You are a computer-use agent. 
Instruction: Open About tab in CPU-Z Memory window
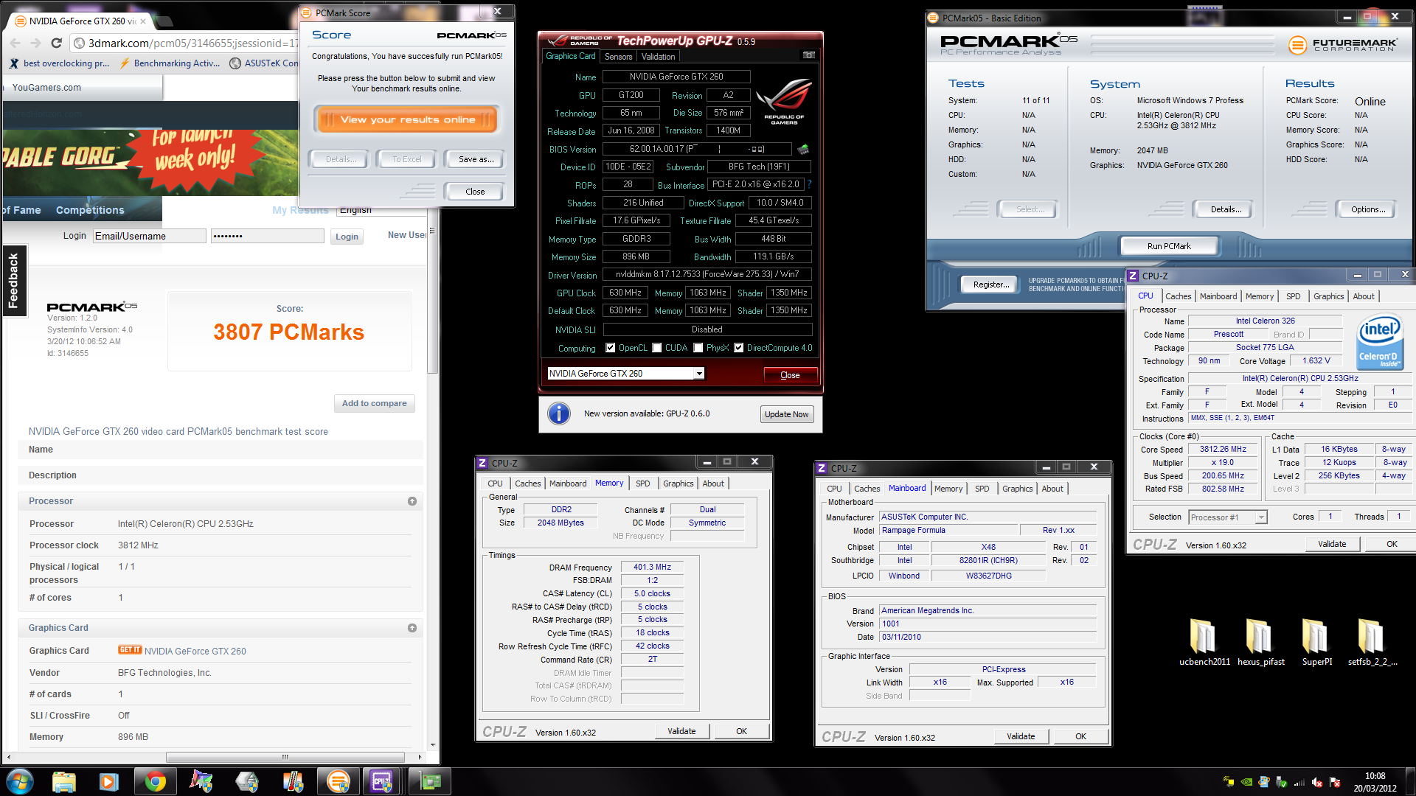pyautogui.click(x=712, y=483)
